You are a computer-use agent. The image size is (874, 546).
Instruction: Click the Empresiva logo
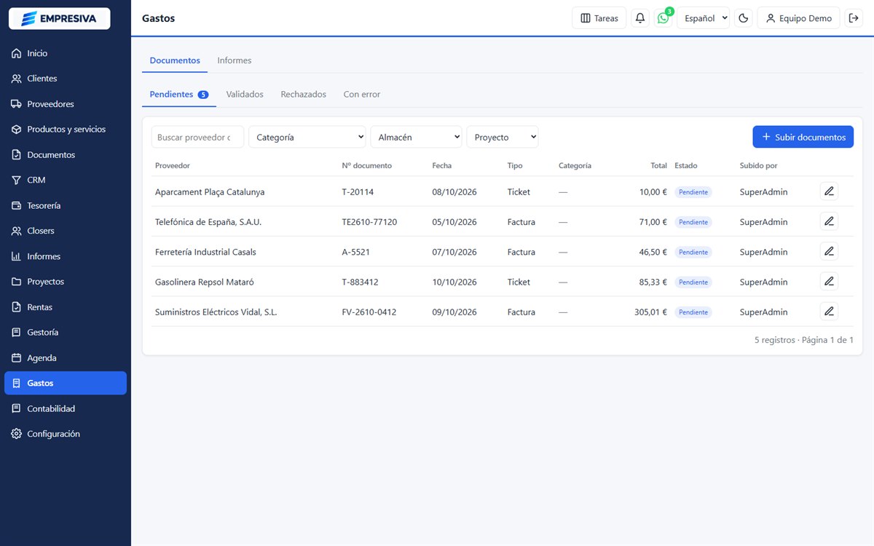(60, 18)
